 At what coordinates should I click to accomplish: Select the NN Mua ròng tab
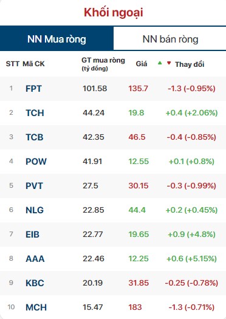coord(56,39)
